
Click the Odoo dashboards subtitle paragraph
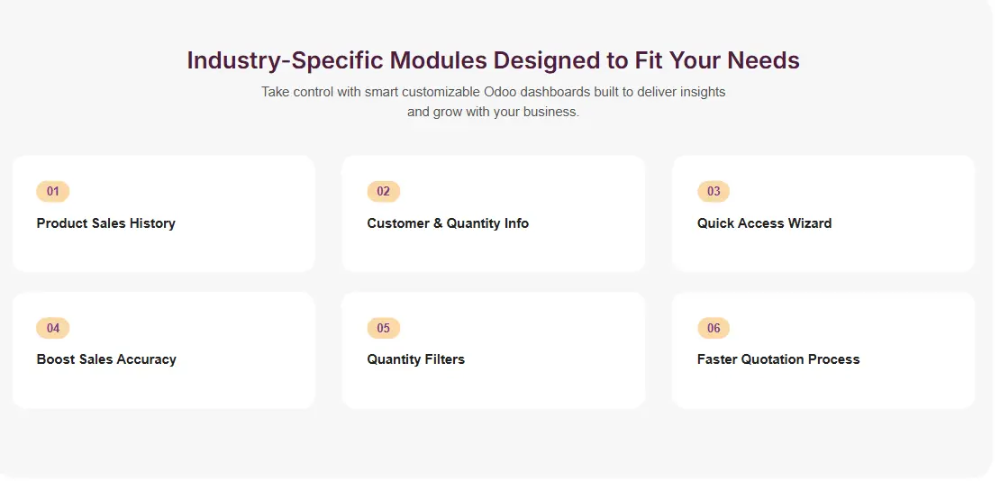493,102
